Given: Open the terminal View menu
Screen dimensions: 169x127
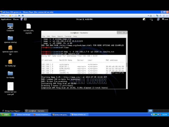Looking at the screenshot, I should [54, 36].
